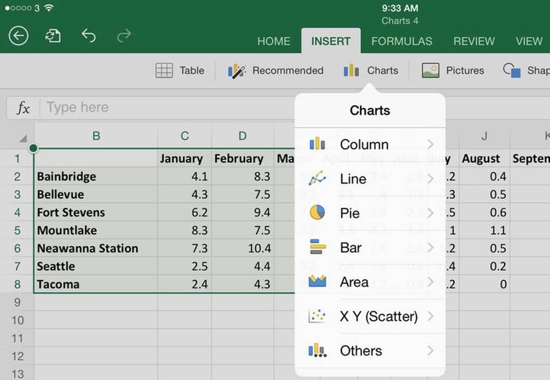Click the Pie chart icon in popup
The height and width of the screenshot is (380, 550).
coord(317,212)
